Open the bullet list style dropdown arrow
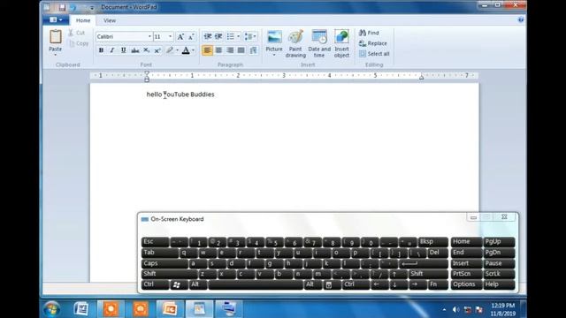The image size is (566, 318). coord(238,36)
